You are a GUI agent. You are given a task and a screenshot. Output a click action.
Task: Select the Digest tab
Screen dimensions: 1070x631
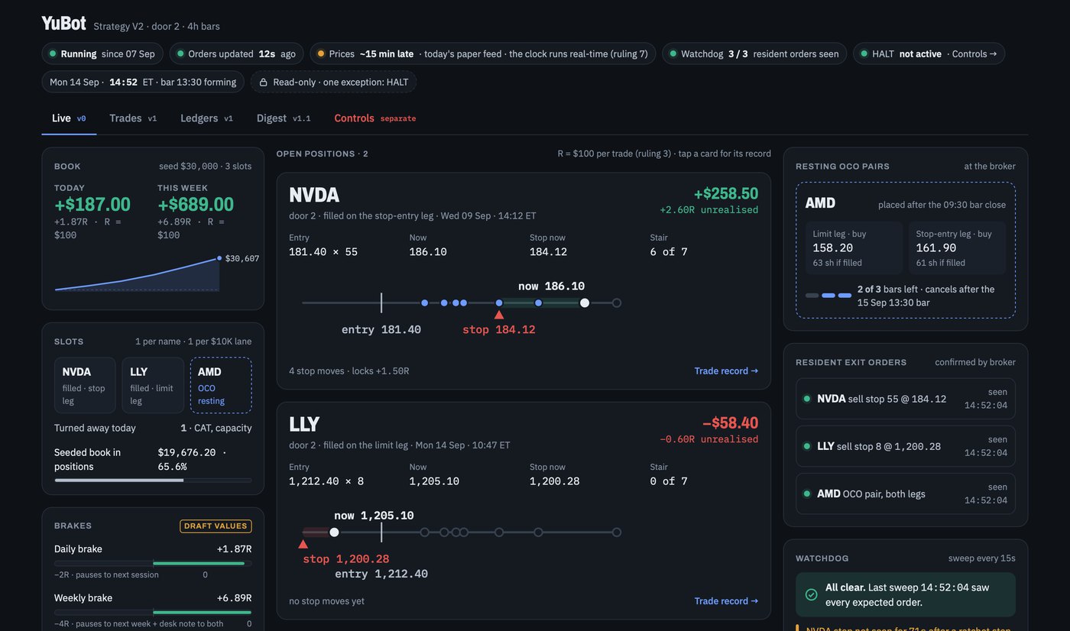pos(284,118)
